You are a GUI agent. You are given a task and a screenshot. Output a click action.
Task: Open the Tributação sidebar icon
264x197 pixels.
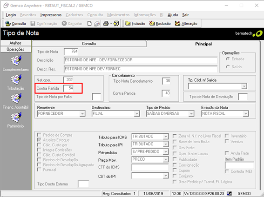[x=16, y=79]
